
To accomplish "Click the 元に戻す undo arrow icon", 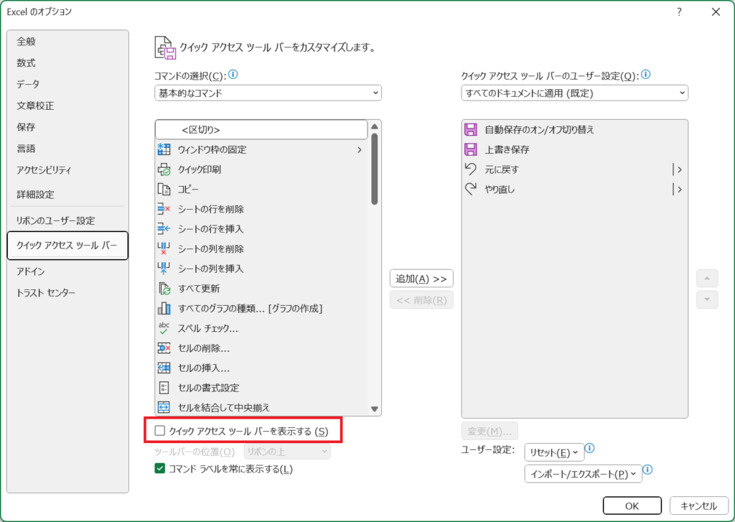I will click(x=471, y=169).
